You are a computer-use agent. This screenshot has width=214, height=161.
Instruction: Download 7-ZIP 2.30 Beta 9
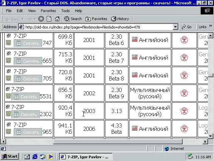pos(25,97)
